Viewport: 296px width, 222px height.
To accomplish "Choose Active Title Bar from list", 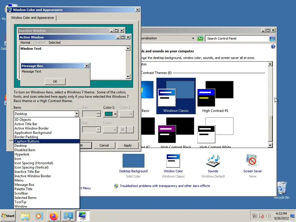I will click(47, 124).
